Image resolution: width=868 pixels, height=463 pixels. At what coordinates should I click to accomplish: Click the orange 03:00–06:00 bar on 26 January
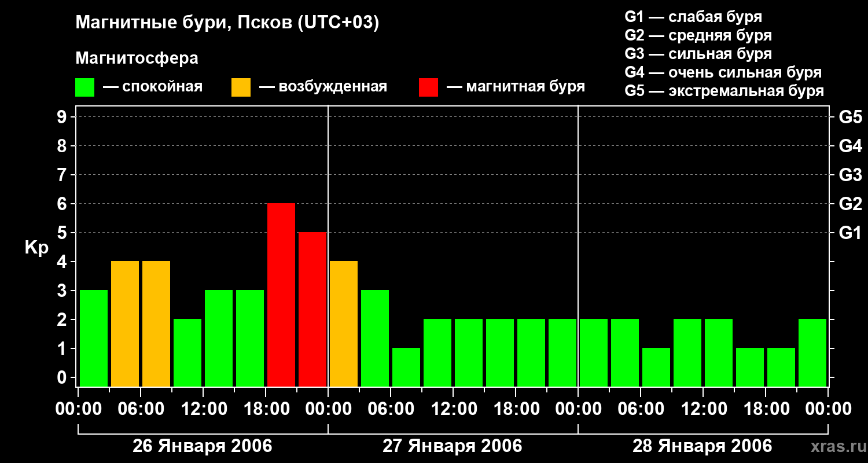click(125, 324)
